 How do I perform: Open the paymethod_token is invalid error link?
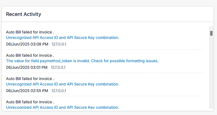click(82, 61)
